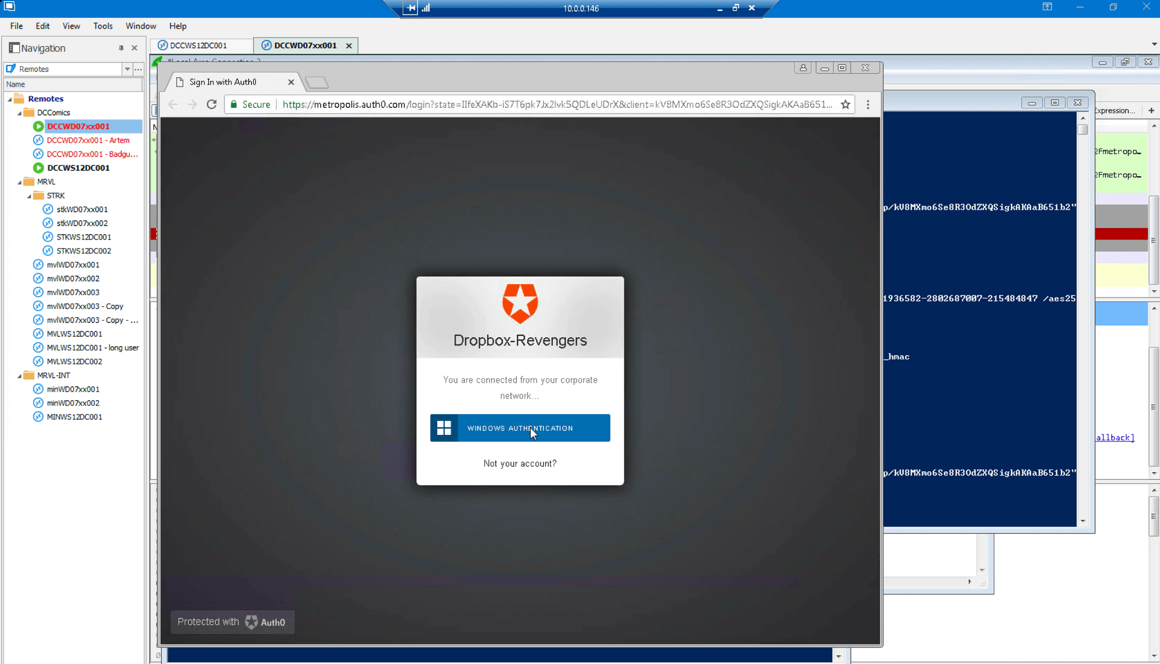This screenshot has width=1160, height=664.
Task: Click the Name column header
Action: tap(73, 85)
